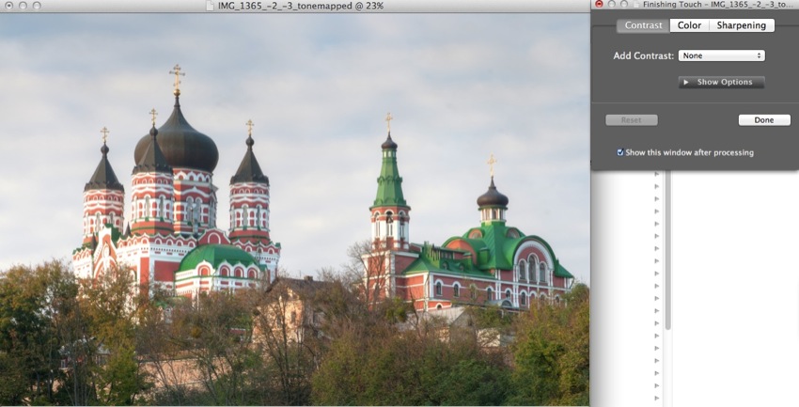799x407 pixels.
Task: Close the Finishing Touch window
Action: [600, 4]
